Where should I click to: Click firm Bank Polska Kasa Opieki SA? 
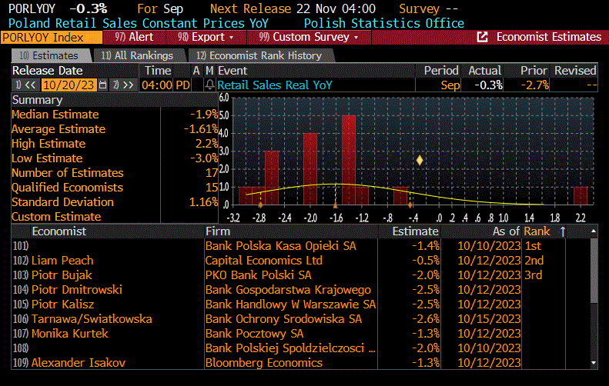tap(280, 246)
